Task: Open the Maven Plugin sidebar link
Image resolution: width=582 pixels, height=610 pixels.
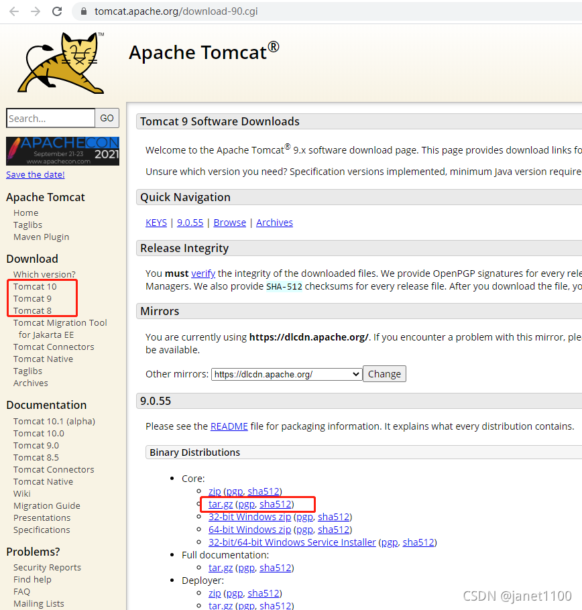Action: pyautogui.click(x=42, y=237)
